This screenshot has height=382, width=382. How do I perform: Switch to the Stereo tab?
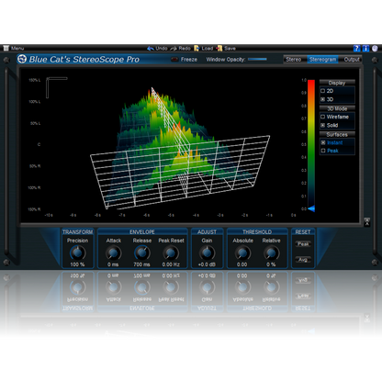294,60
